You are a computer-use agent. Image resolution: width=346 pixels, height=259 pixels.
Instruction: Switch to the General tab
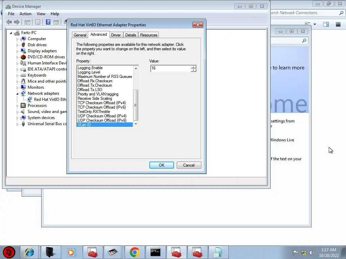pyautogui.click(x=80, y=35)
